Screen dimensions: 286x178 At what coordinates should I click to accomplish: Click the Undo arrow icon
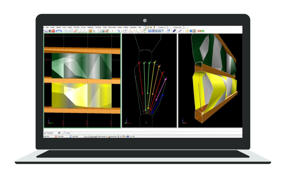click(x=57, y=31)
